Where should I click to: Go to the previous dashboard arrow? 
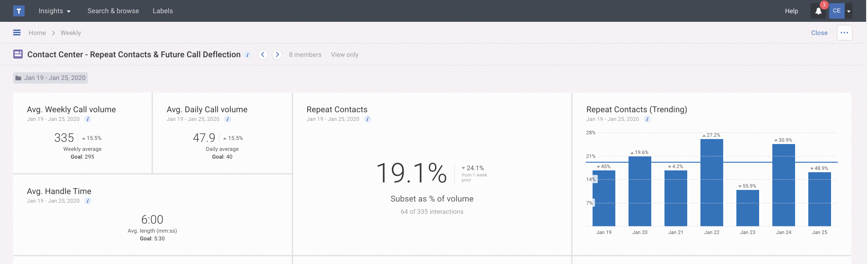[x=263, y=55]
